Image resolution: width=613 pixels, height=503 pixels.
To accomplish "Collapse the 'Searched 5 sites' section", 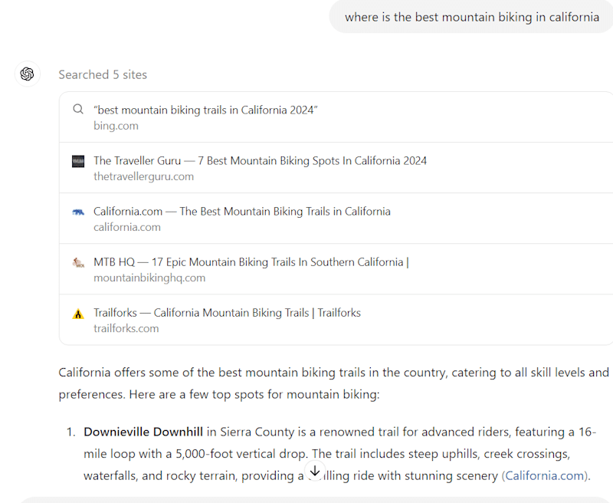I will (103, 74).
